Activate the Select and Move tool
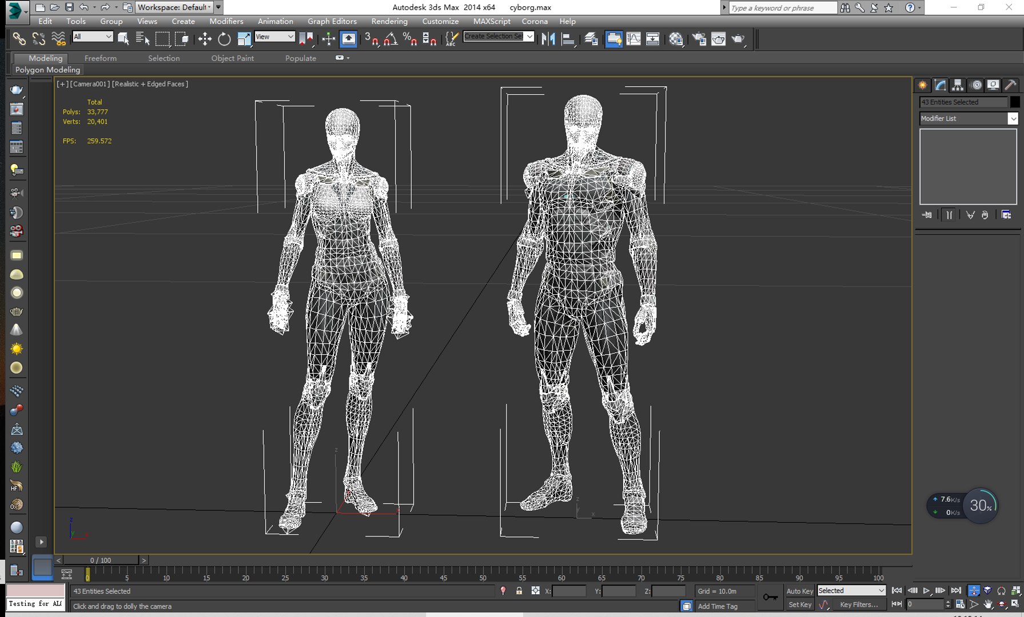The height and width of the screenshot is (617, 1024). pyautogui.click(x=205, y=39)
